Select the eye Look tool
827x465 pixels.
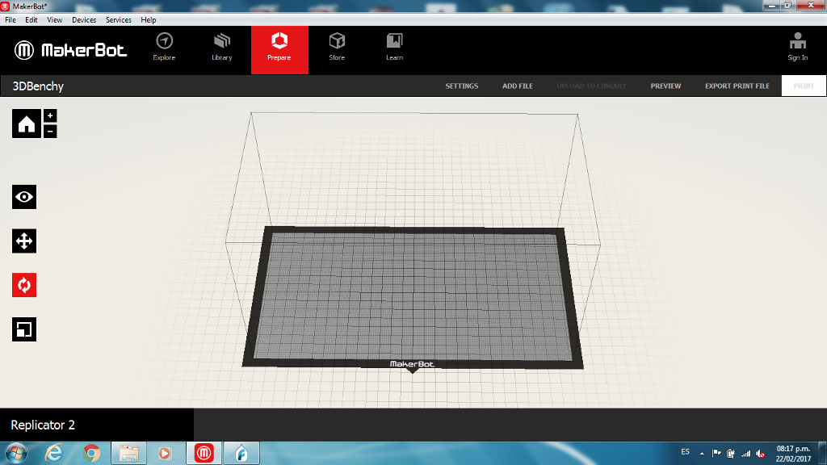point(24,197)
